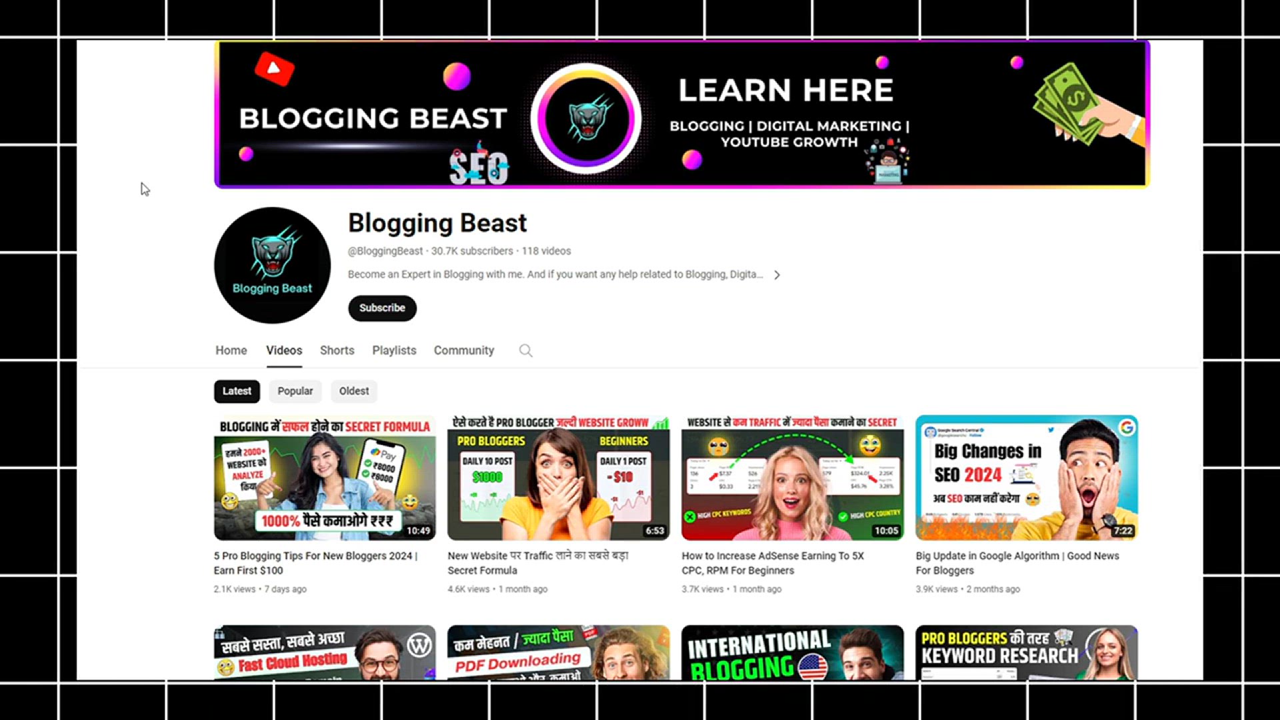Open the 5 Pro Blogging Tips video thumbnail
Screen dimensions: 1280x720
point(325,478)
